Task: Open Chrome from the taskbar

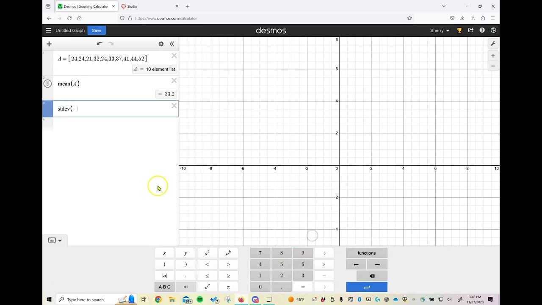Action: 158,299
